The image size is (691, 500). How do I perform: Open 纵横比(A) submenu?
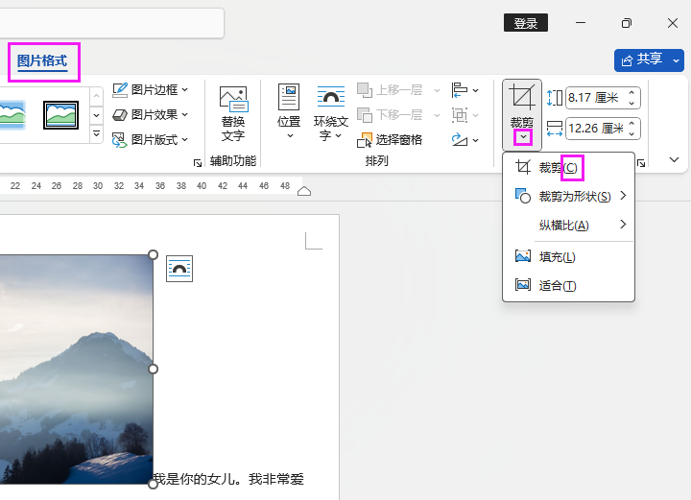coord(568,226)
